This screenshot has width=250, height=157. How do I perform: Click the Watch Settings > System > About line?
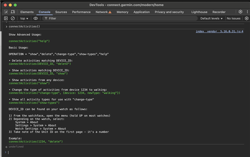pyautogui.click(x=41, y=129)
